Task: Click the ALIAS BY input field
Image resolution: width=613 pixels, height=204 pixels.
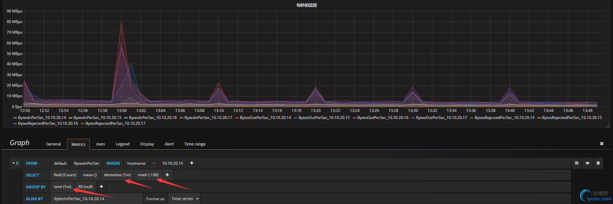Action: tap(96, 199)
